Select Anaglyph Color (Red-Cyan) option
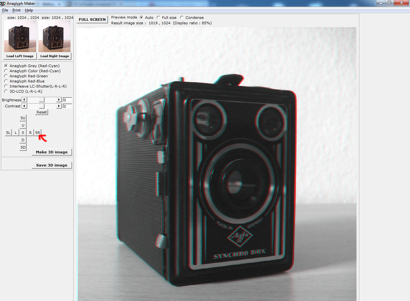410x301 pixels. 32,71
